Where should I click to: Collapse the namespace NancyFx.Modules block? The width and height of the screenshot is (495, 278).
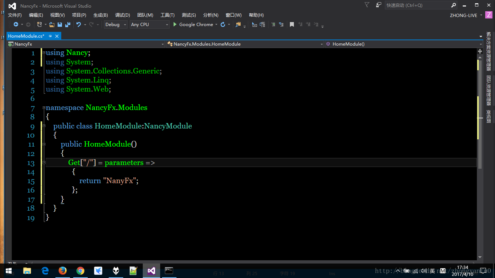tap(44, 108)
